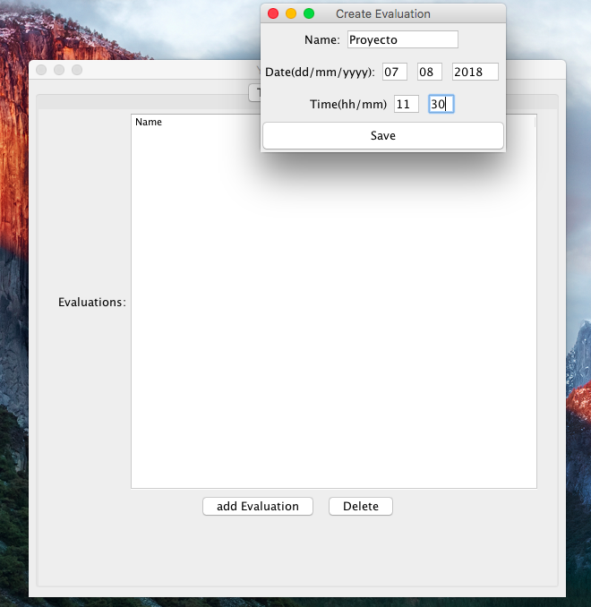Click the add Evaluation button
Viewport: 591px width, 607px height.
[257, 506]
